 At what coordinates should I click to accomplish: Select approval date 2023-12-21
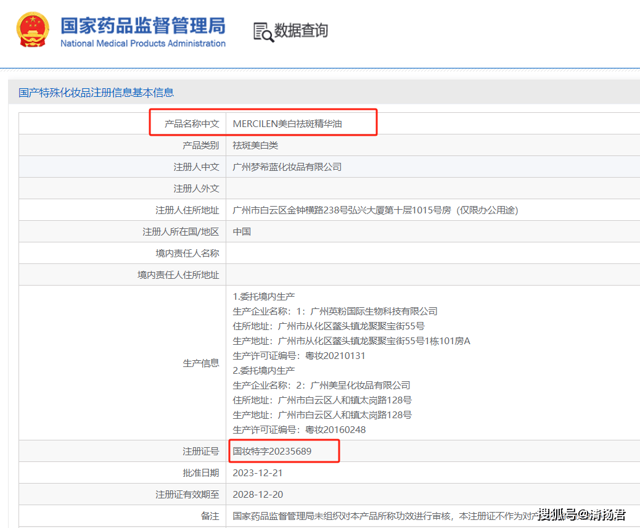coord(258,473)
